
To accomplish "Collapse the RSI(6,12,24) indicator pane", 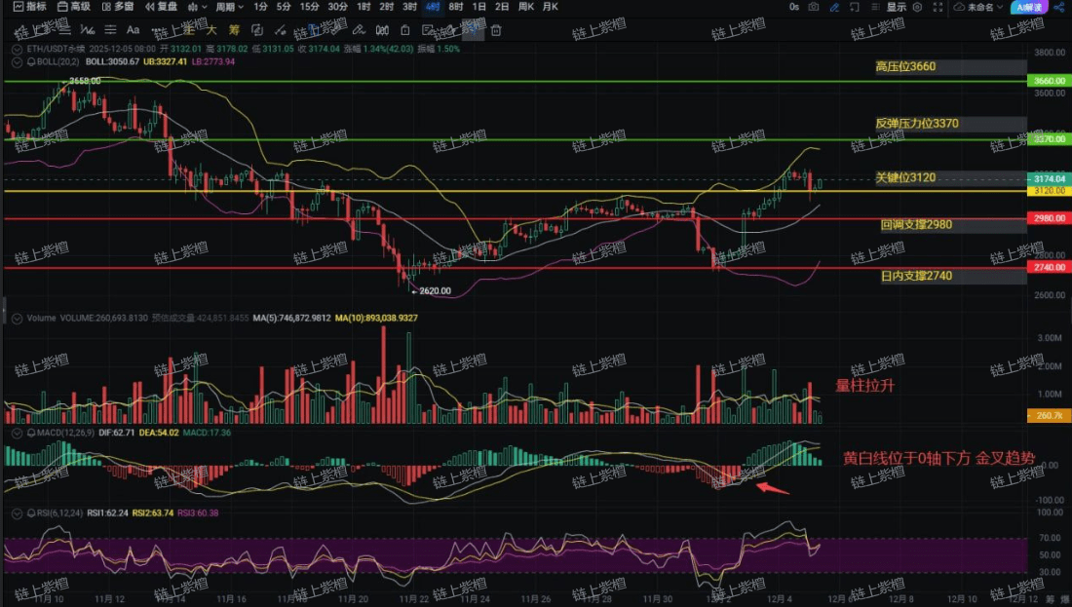I will point(17,512).
